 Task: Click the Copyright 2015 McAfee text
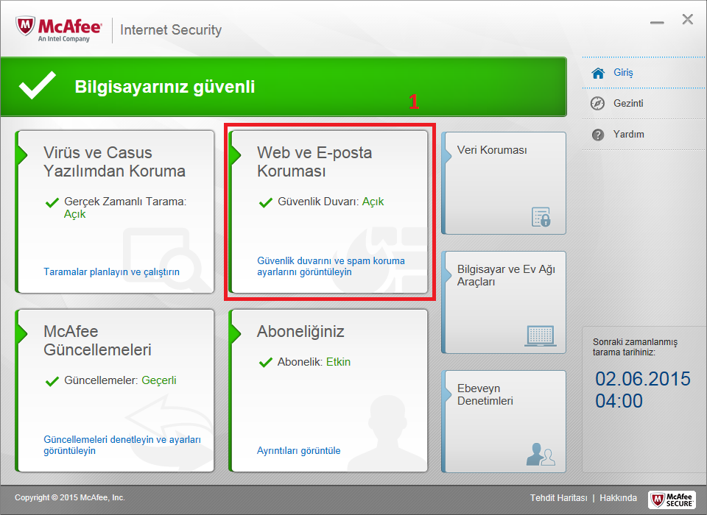(x=70, y=498)
